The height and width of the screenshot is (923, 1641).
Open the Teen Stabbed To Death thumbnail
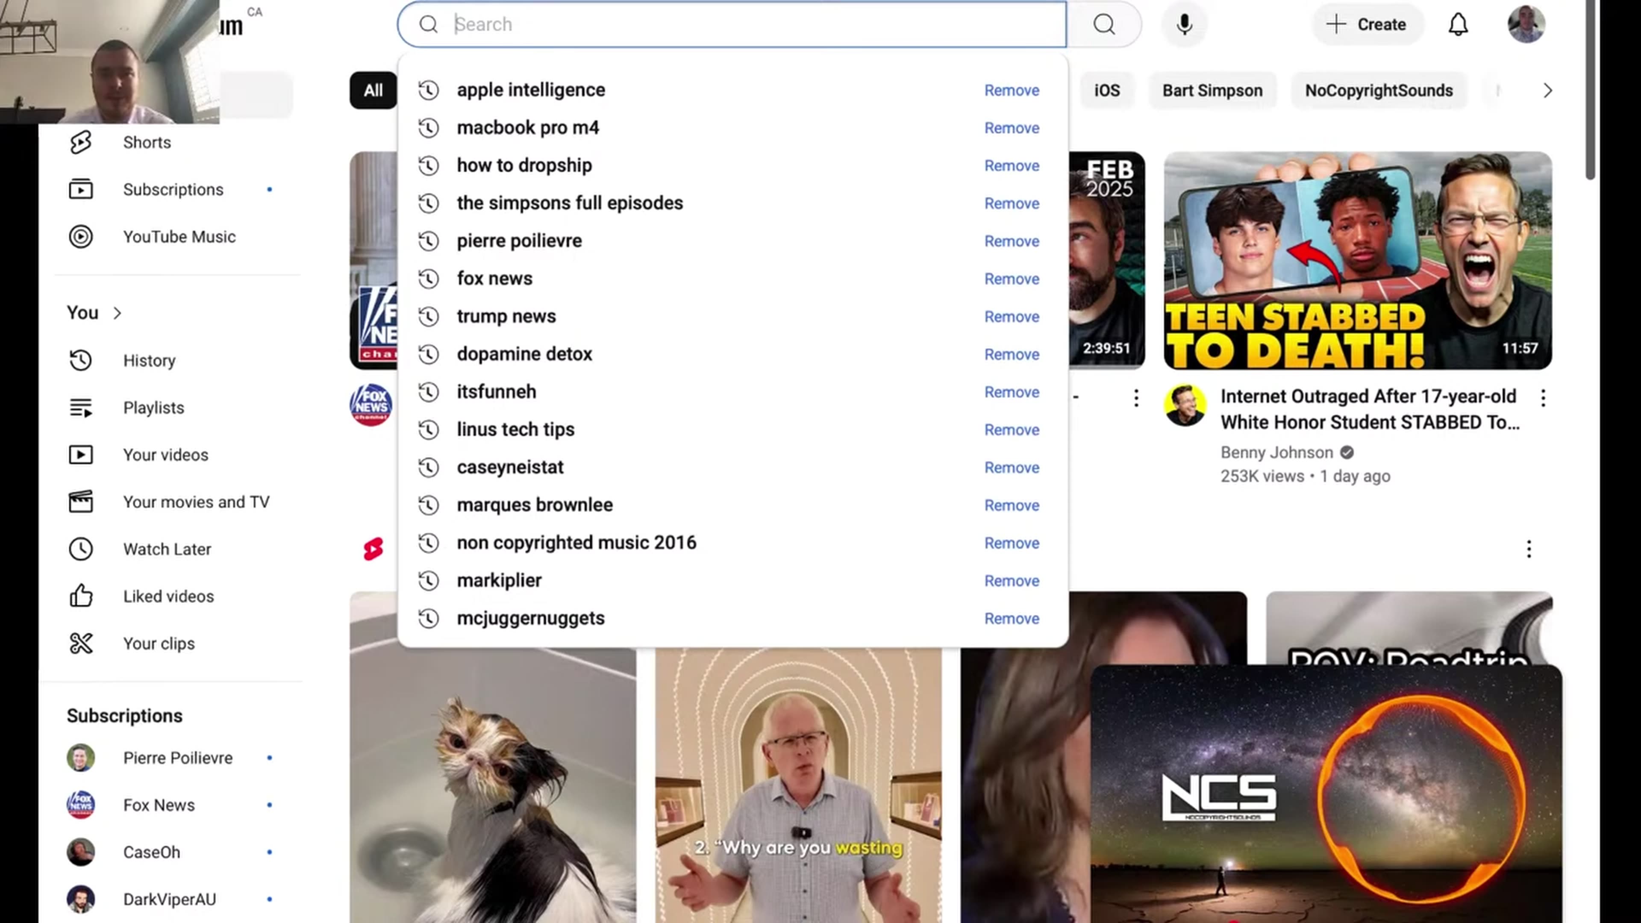click(1357, 260)
